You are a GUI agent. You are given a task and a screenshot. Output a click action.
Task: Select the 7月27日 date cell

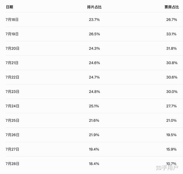[12, 149]
